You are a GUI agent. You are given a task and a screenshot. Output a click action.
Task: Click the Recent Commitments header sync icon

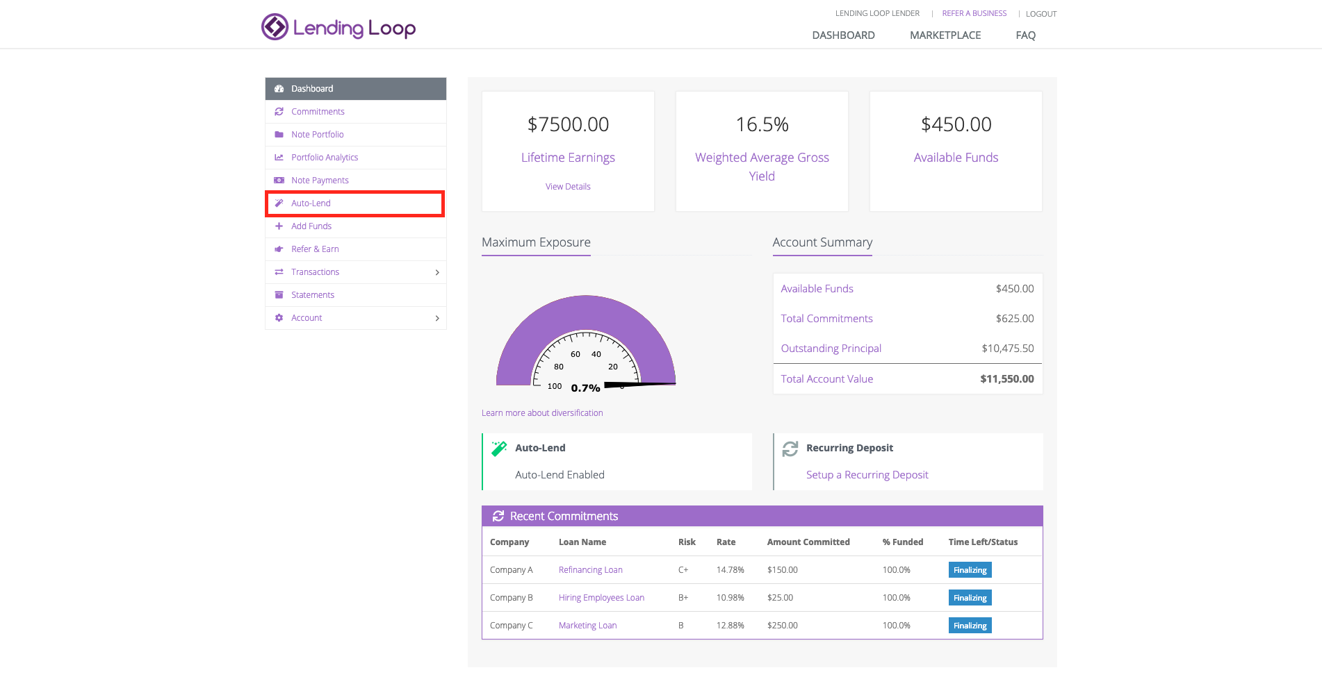[498, 516]
